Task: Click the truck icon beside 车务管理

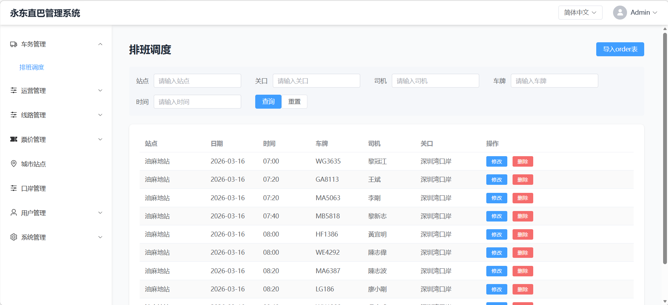Action: click(x=14, y=44)
